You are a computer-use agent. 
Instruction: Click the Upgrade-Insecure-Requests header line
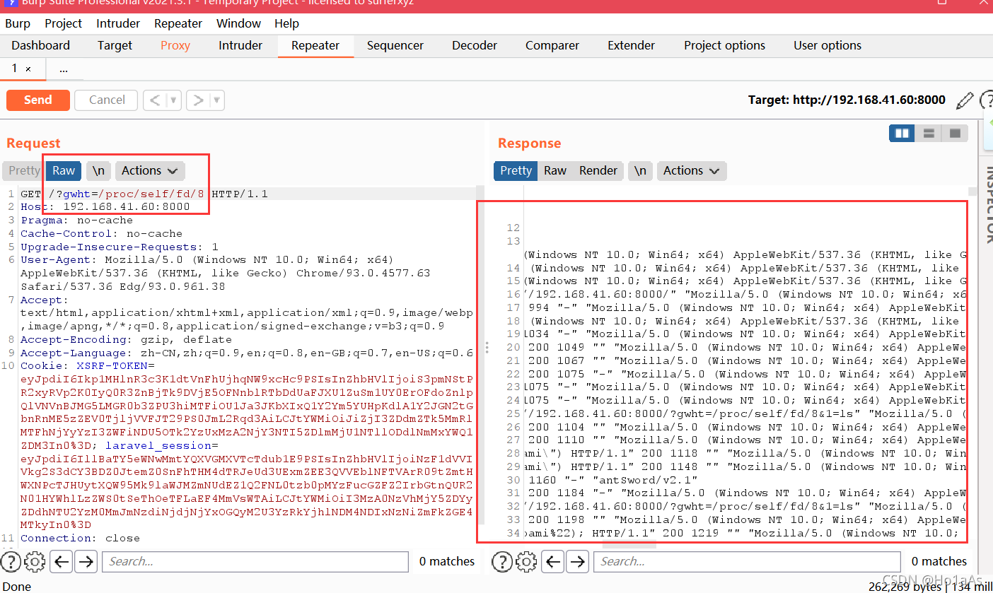point(120,247)
